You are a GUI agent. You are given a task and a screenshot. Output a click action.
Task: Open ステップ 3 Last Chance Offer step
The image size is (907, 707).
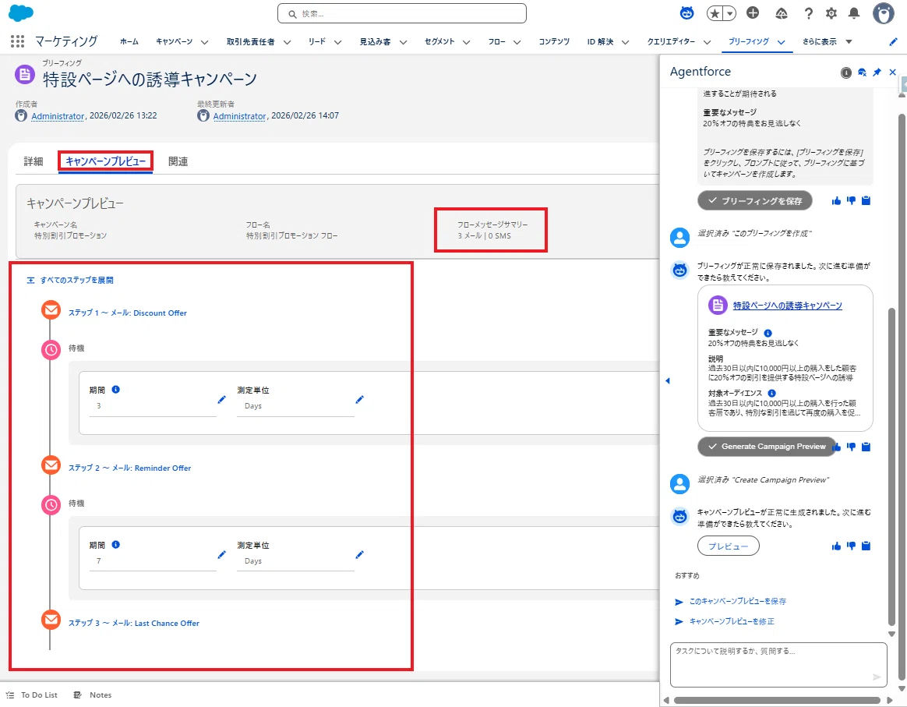tap(133, 623)
